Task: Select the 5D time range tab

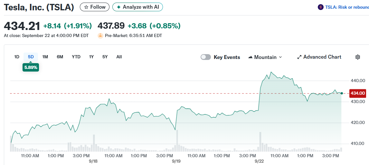Action: (31, 57)
